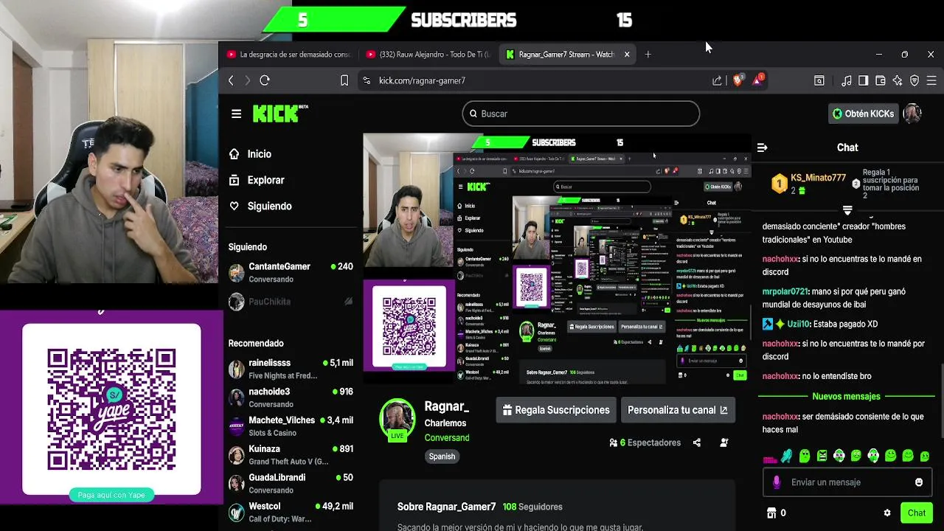
Task: Open the emoji picker in message box
Action: [919, 482]
